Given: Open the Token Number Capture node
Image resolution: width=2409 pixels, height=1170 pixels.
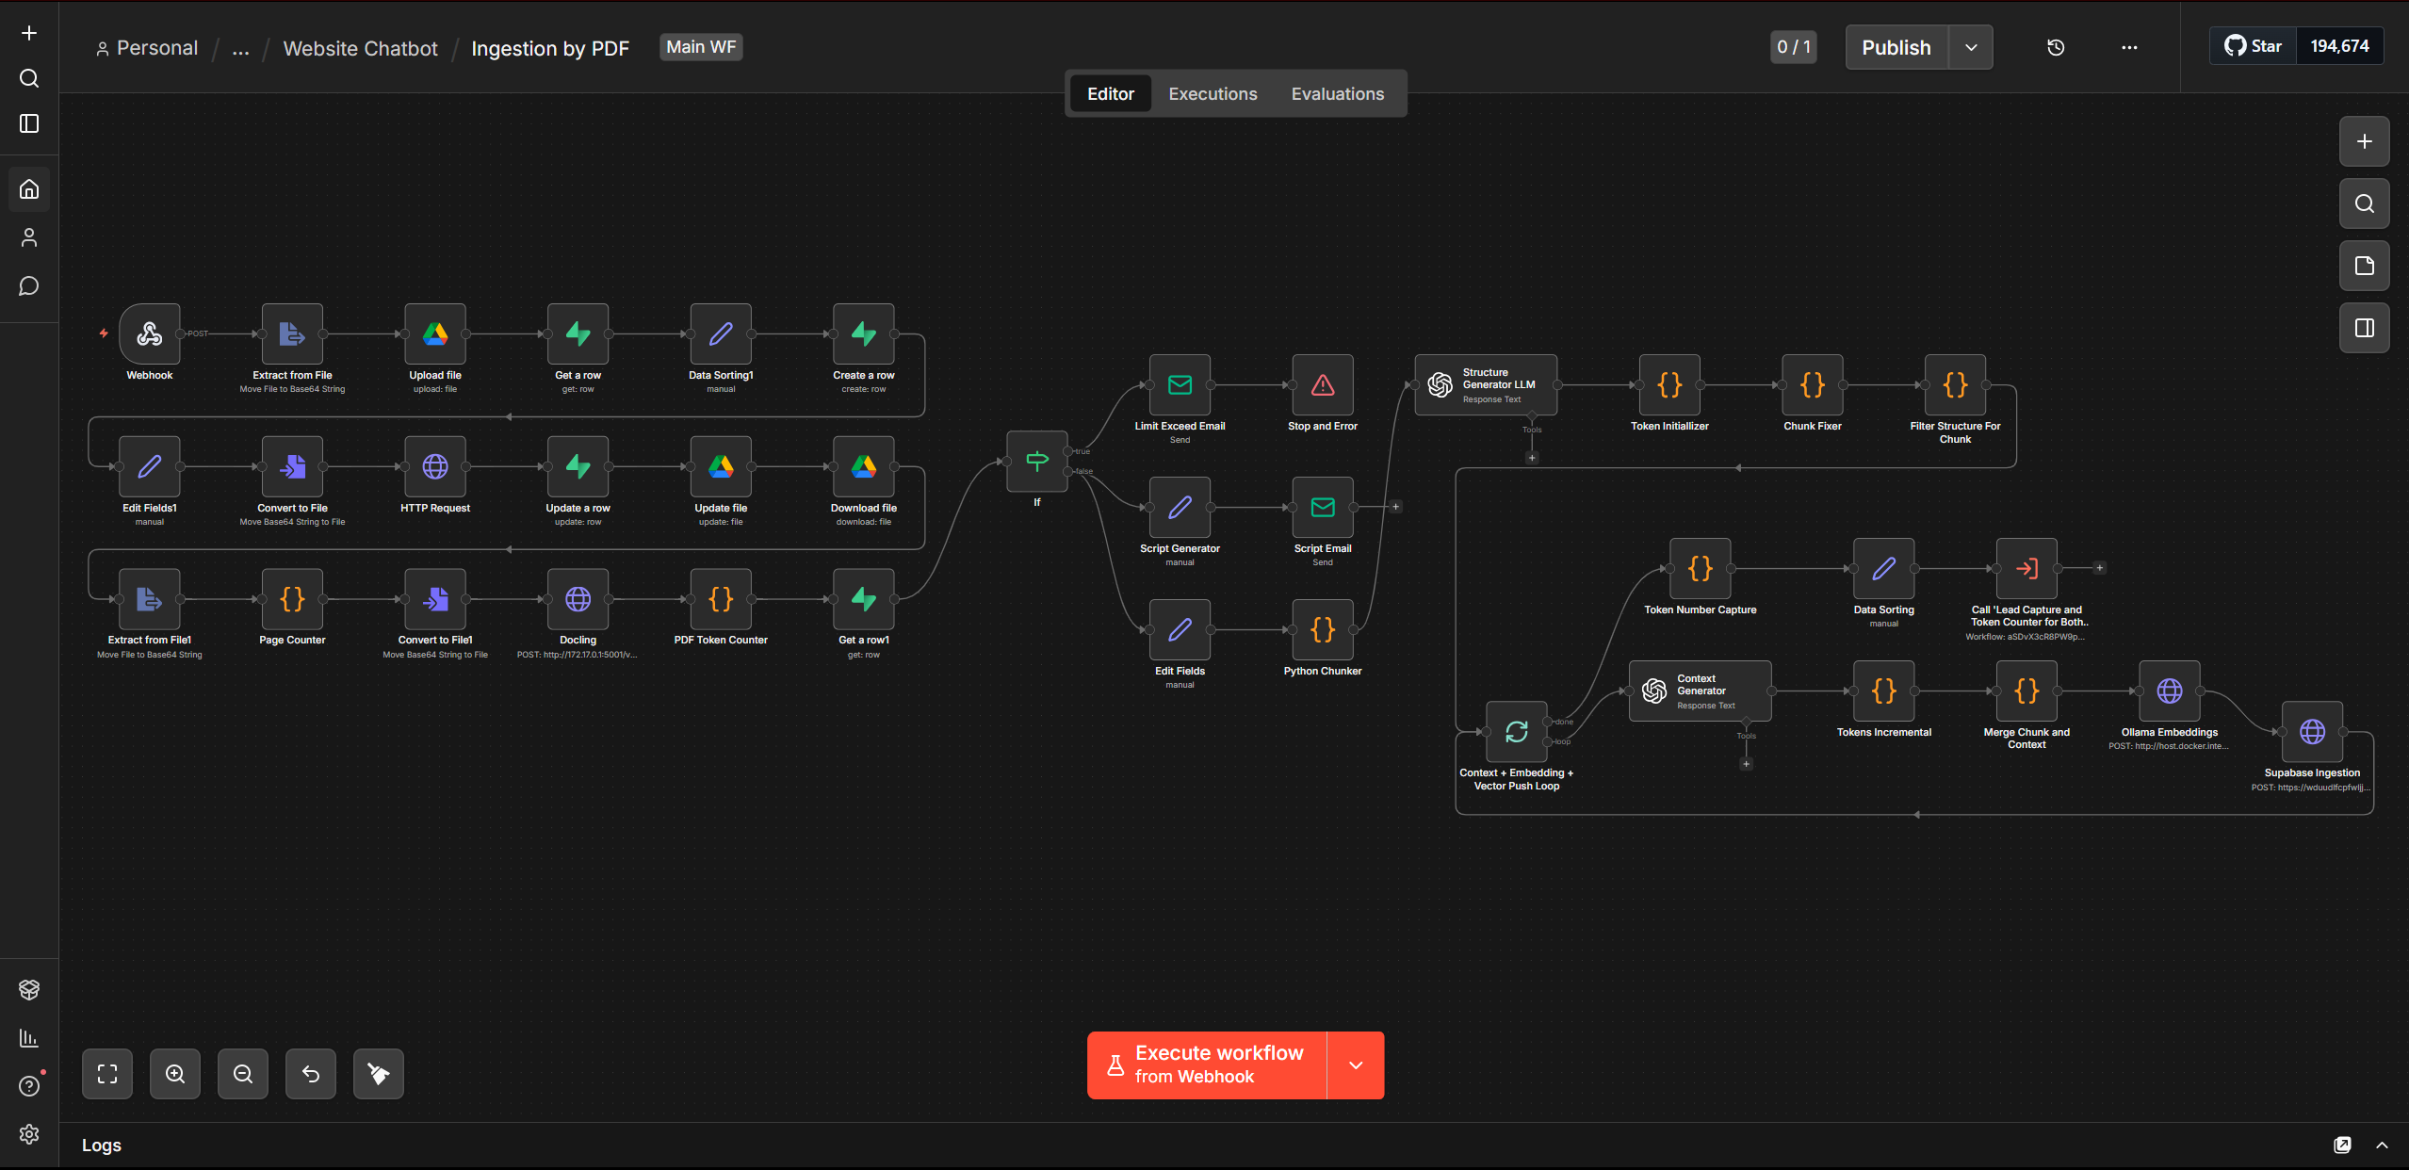Looking at the screenshot, I should pyautogui.click(x=1701, y=568).
